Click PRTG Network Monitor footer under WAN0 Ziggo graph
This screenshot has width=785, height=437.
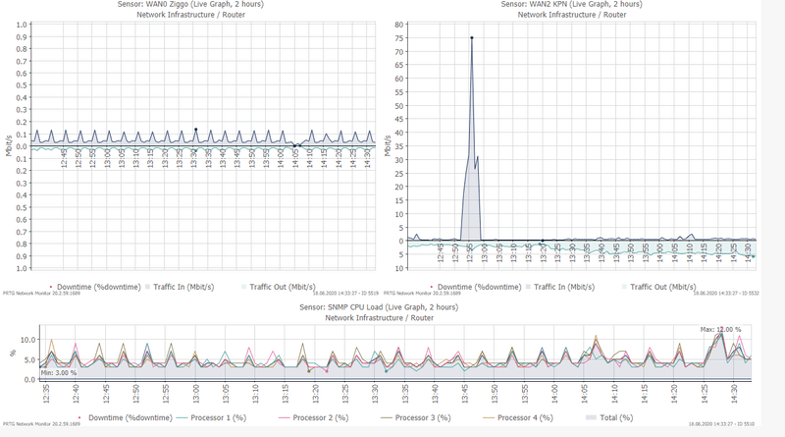click(x=41, y=294)
